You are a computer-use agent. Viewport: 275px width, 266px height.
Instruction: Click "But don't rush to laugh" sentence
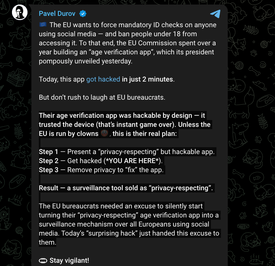point(102,97)
